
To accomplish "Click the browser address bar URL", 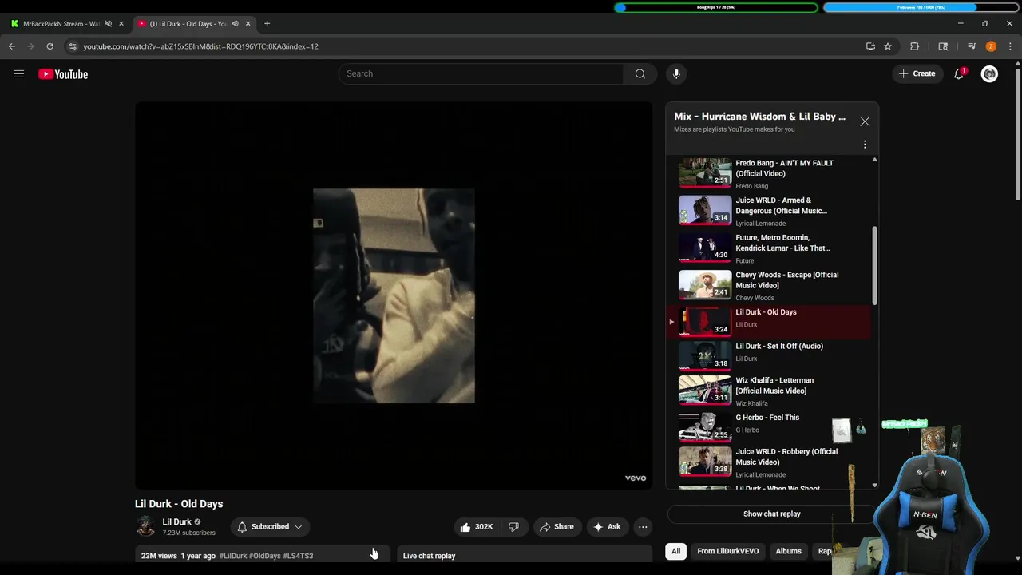I will click(x=200, y=46).
